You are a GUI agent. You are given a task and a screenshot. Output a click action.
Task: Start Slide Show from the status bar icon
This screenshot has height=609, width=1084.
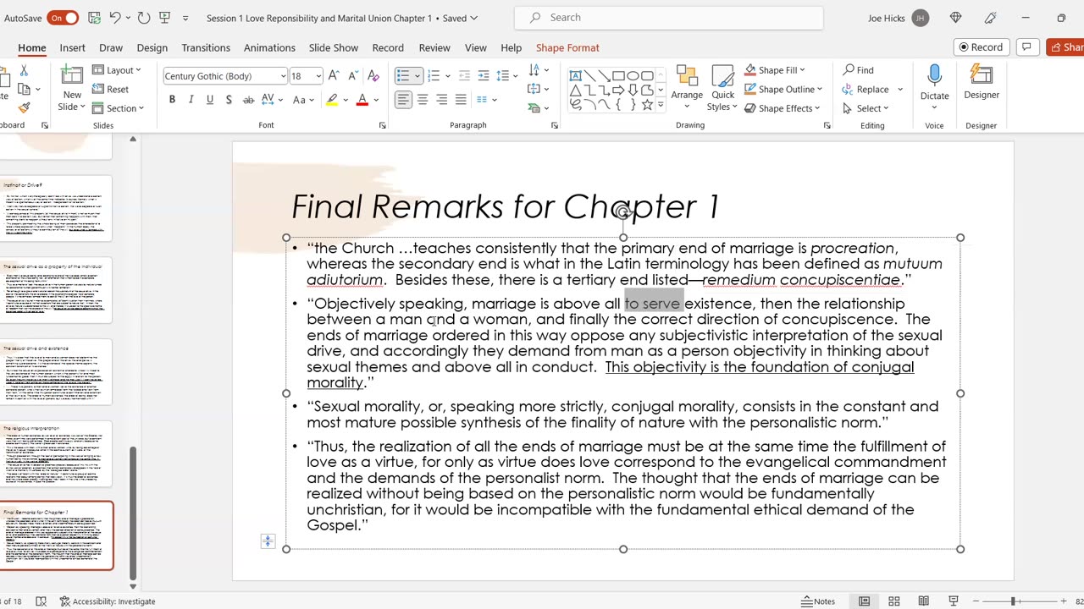[x=953, y=601]
